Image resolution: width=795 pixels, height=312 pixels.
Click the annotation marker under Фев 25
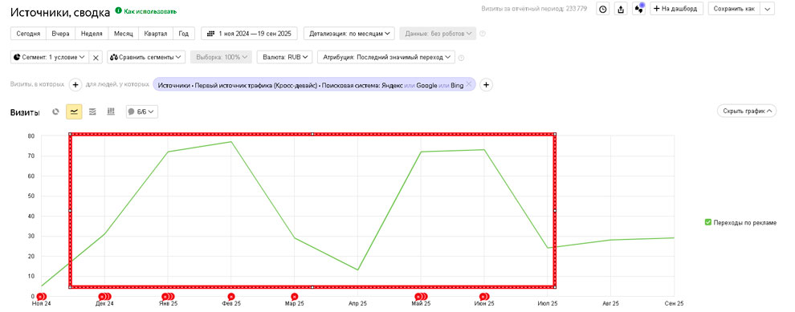[231, 296]
